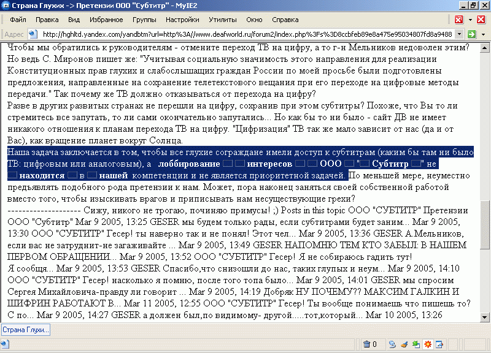Open the Правка menu
The width and height of the screenshot is (491, 353).
47,20
